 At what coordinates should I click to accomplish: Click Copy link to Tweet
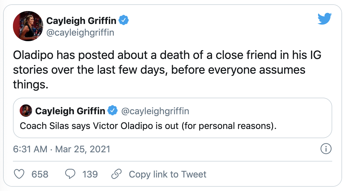(x=167, y=174)
